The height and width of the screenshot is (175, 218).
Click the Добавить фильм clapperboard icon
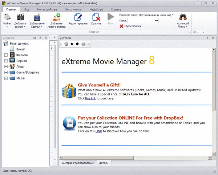20,17
